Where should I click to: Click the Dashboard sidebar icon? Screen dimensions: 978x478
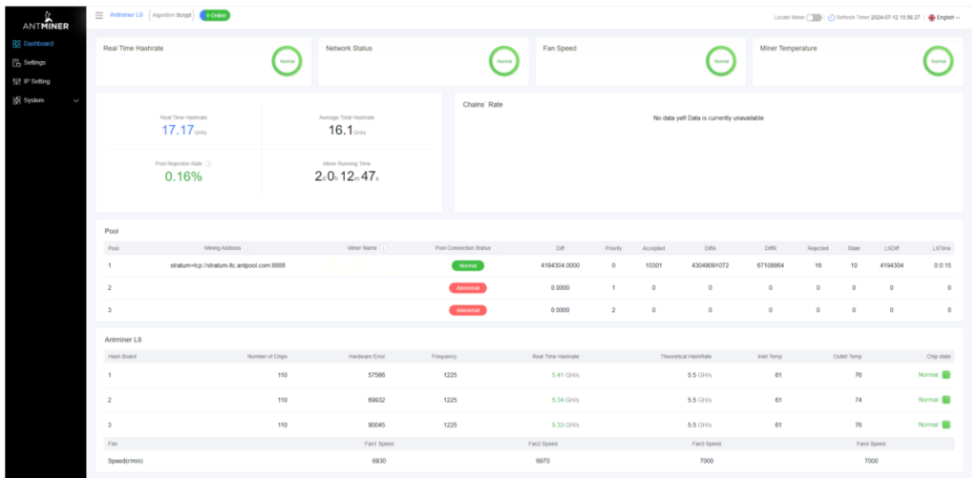(x=17, y=44)
